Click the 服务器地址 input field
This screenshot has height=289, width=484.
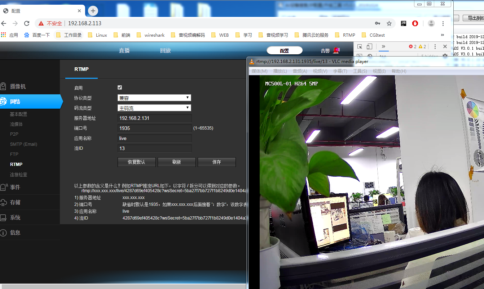pos(154,118)
